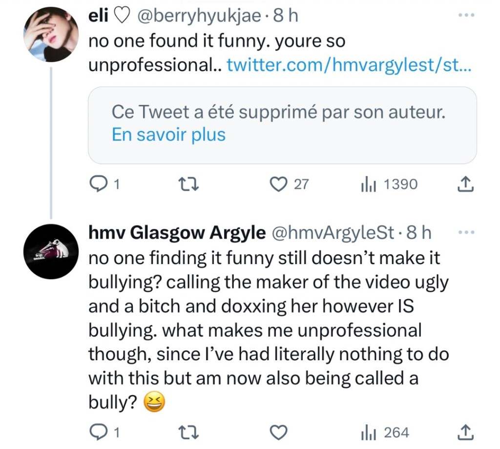Open more options on hmv Glasgow Argyle's tweet
The image size is (500, 449).
[x=467, y=232]
